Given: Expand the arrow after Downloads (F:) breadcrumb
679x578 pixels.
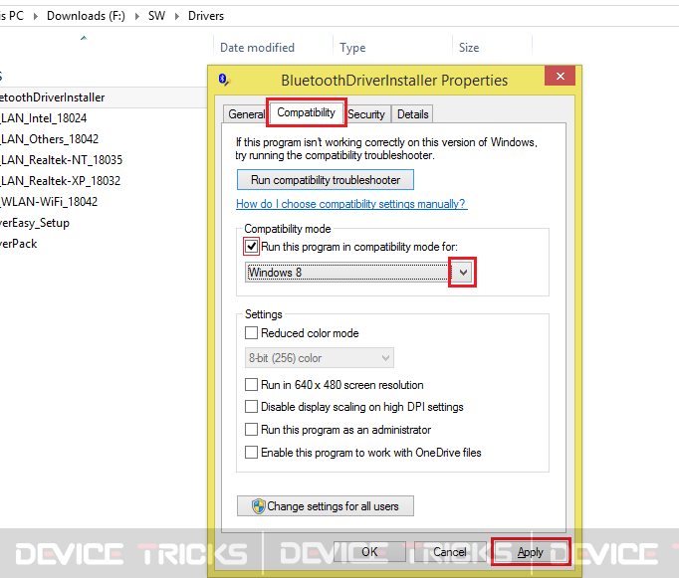Looking at the screenshot, I should (136, 17).
